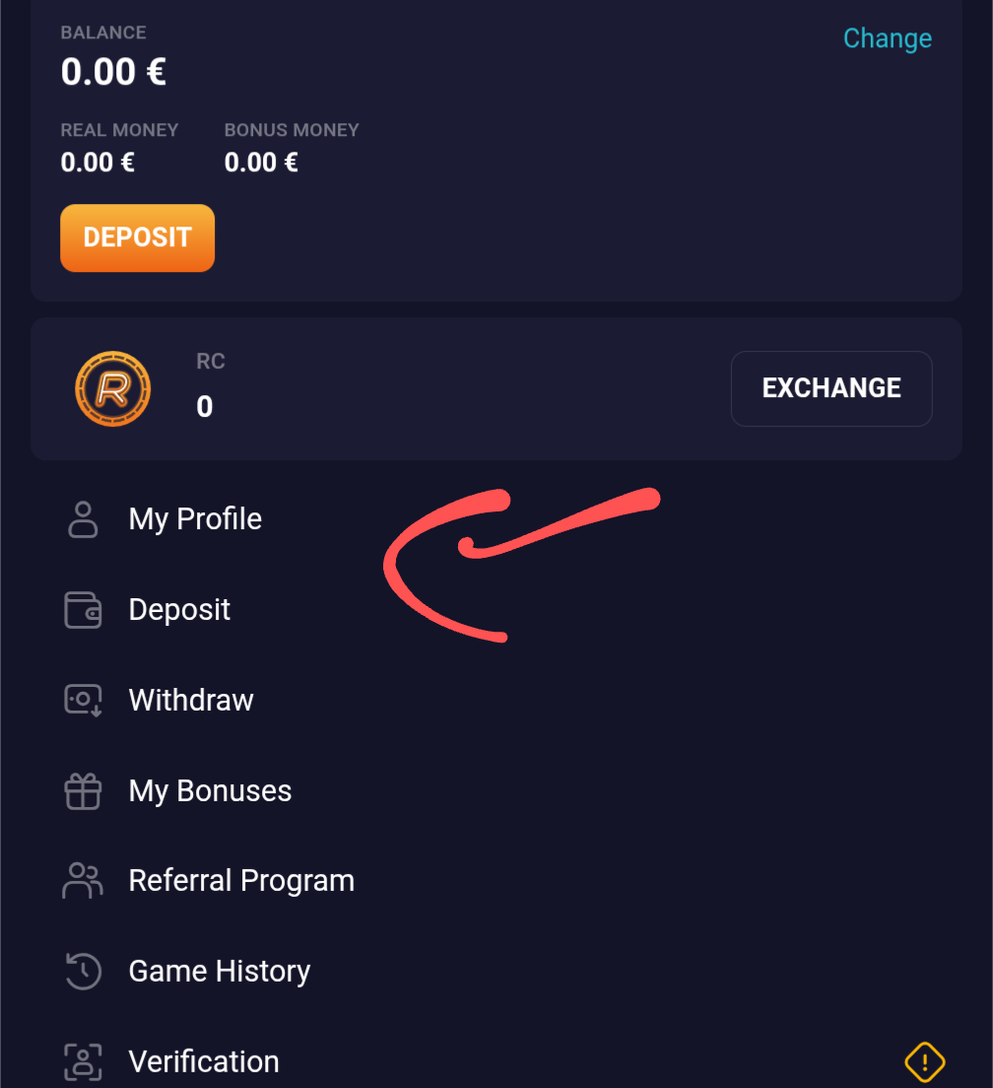The width and height of the screenshot is (993, 1088).
Task: Click the wallet icon beside Deposit
Action: pos(83,610)
